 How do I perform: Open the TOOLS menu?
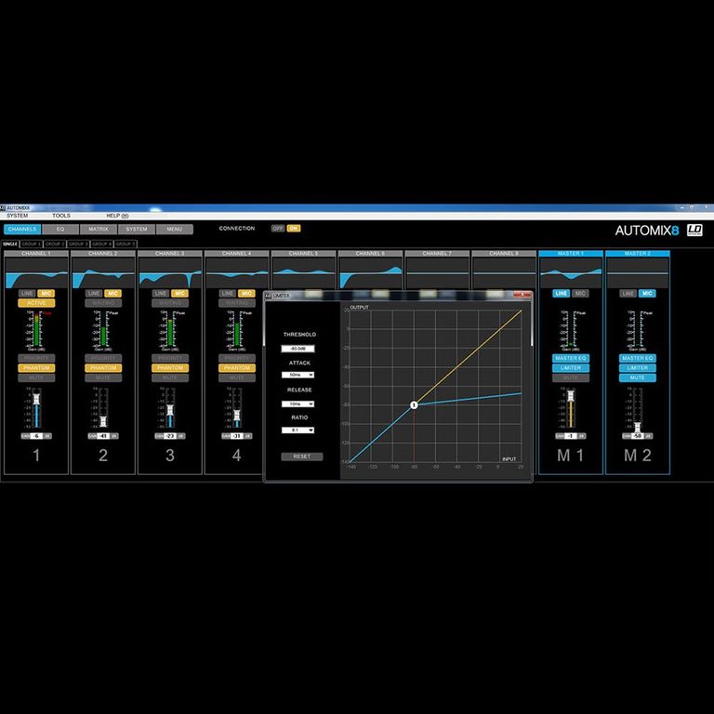click(x=60, y=216)
